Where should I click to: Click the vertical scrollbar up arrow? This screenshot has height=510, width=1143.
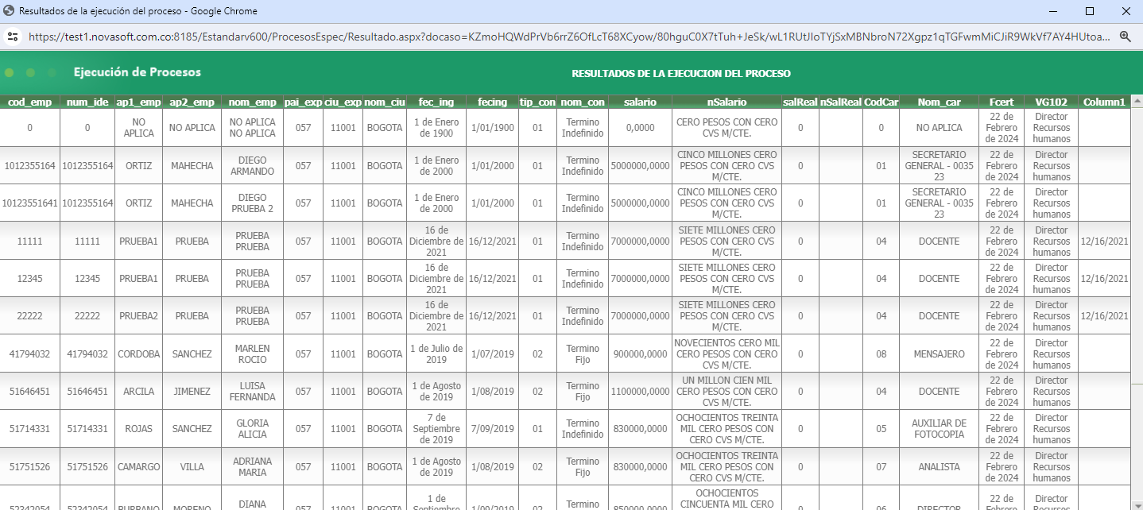click(1137, 102)
